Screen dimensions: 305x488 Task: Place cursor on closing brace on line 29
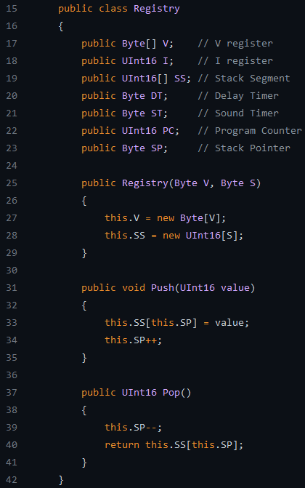tap(84, 253)
